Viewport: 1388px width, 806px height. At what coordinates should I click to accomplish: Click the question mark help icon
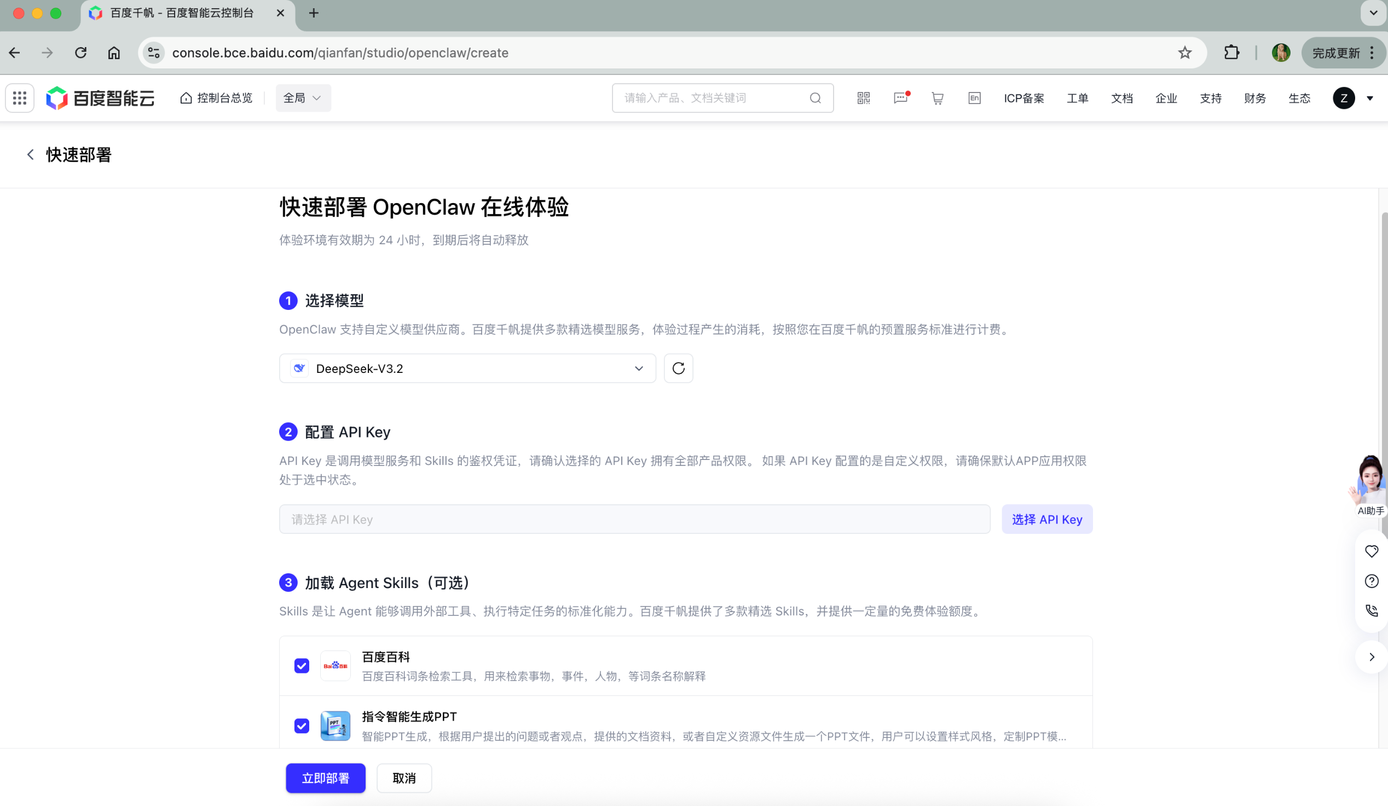1372,580
